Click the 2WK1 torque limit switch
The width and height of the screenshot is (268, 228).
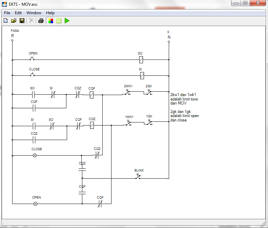click(x=127, y=92)
